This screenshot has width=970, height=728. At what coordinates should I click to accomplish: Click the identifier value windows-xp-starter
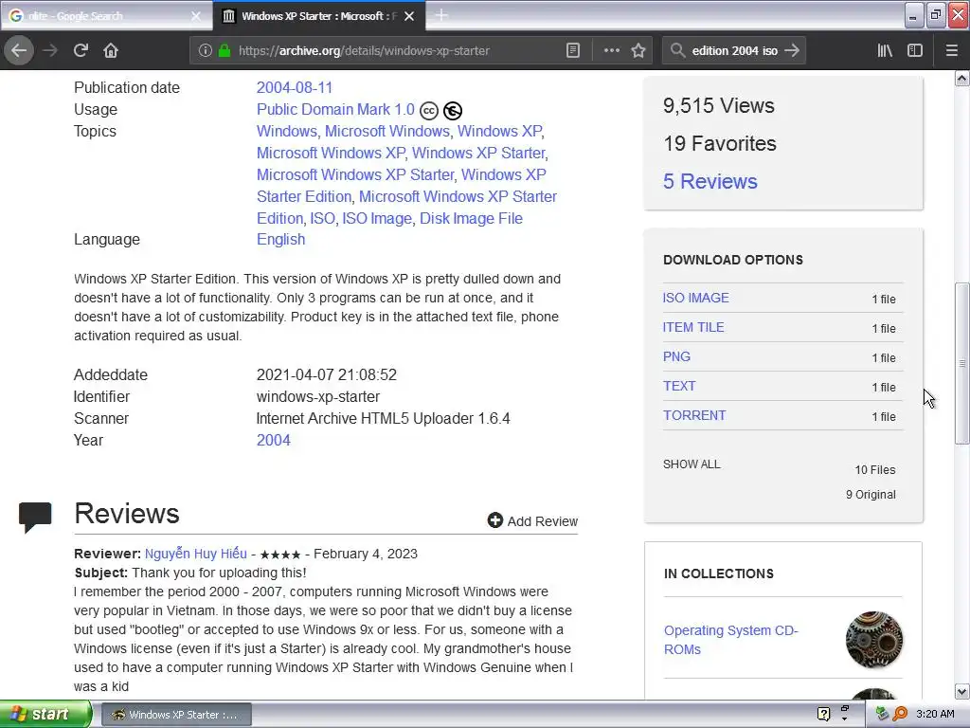(318, 397)
